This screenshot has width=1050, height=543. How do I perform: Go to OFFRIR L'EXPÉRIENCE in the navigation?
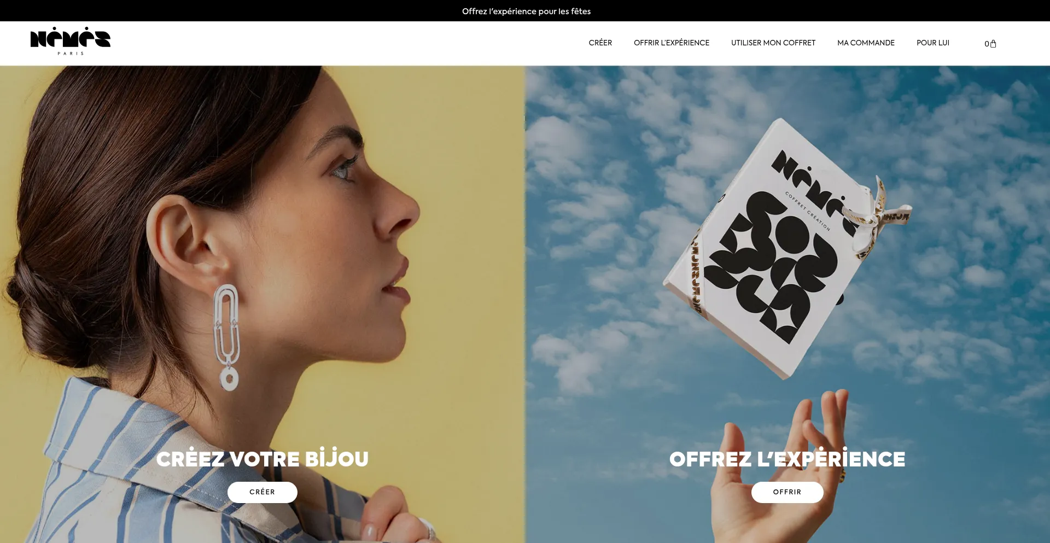672,43
